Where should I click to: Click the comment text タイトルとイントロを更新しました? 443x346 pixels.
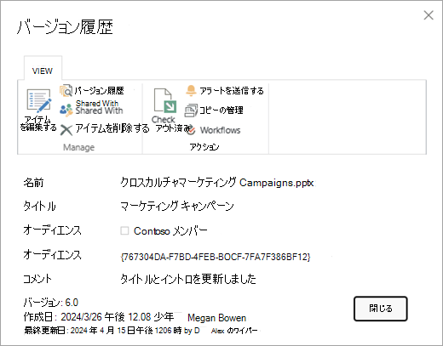pyautogui.click(x=188, y=279)
